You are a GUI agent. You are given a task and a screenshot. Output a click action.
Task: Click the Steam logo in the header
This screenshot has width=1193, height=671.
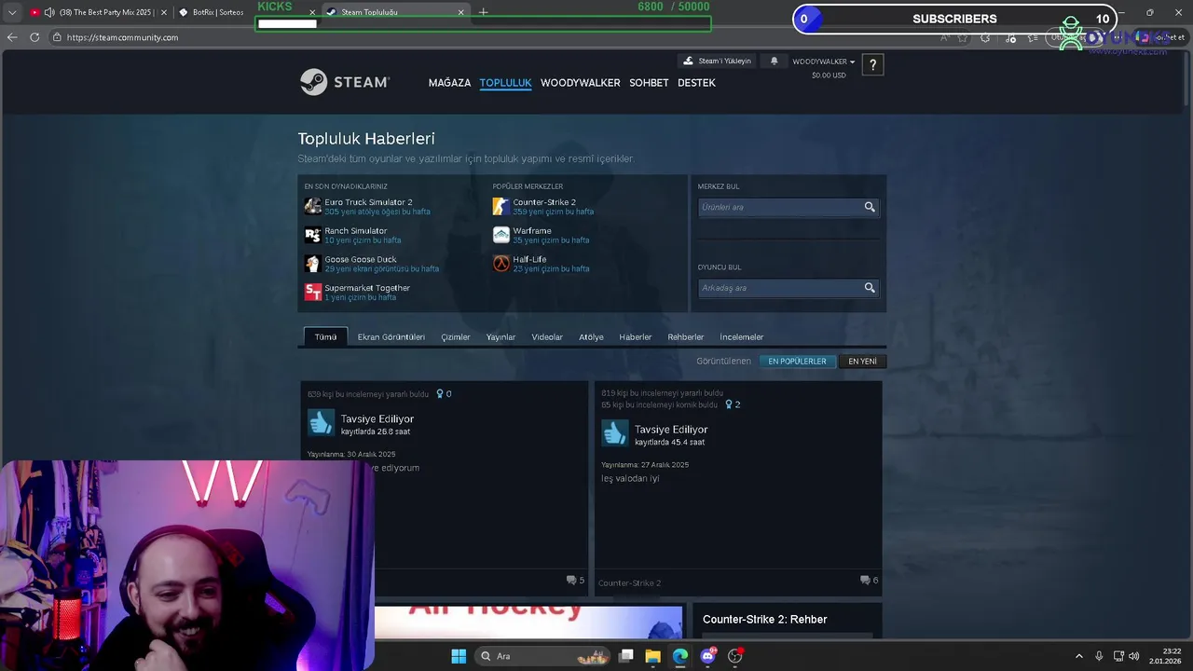click(344, 82)
